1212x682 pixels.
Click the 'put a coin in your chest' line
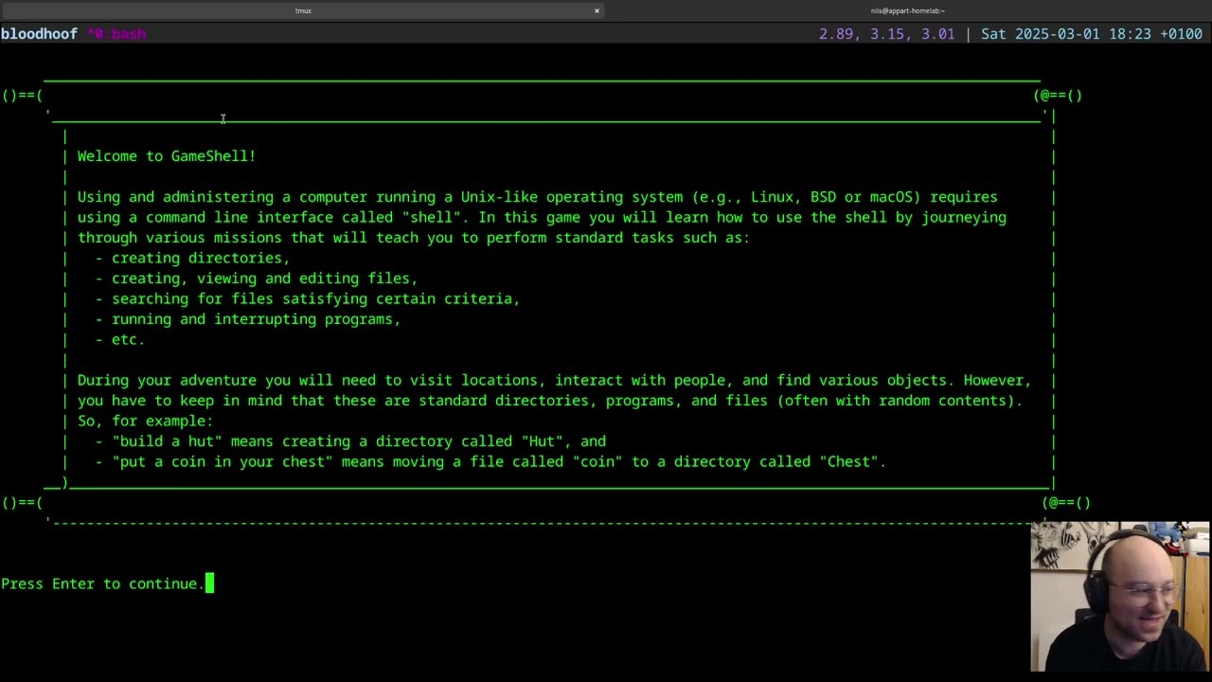tap(490, 461)
